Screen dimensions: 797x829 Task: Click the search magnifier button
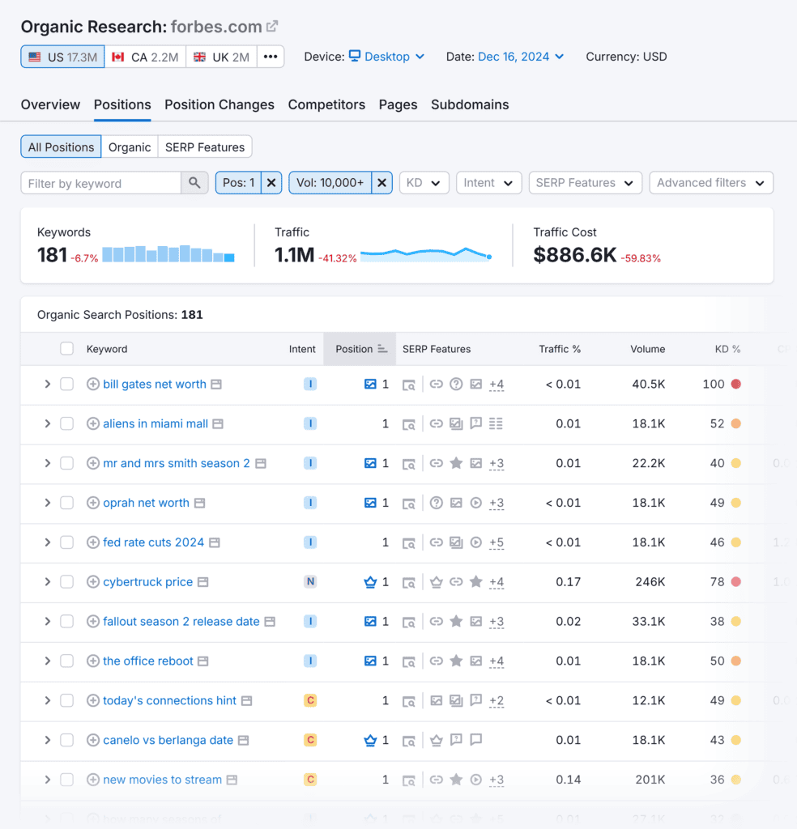click(194, 183)
